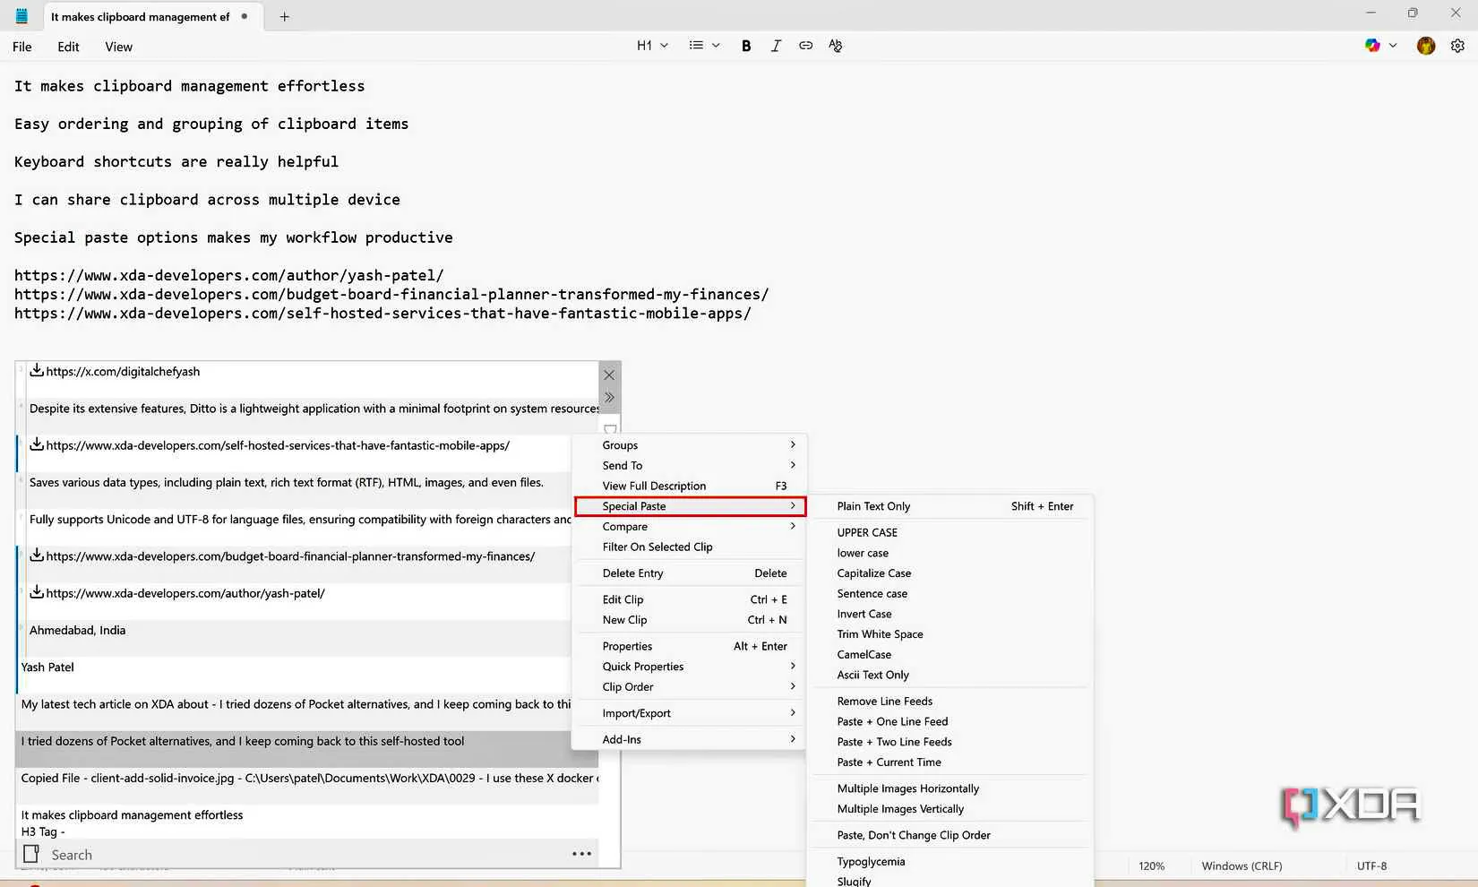Viewport: 1478px width, 887px height.
Task: Close the Ditto clipboard window
Action: click(x=609, y=375)
